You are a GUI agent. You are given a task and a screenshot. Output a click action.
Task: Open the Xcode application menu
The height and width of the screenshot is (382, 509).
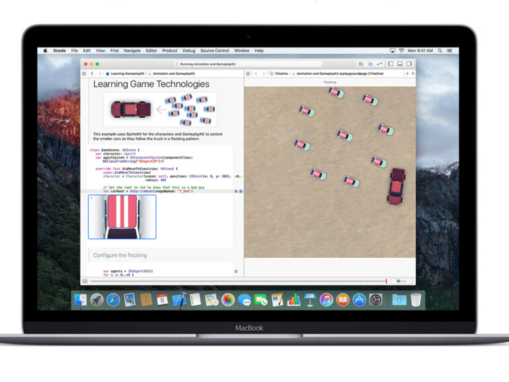click(x=59, y=51)
